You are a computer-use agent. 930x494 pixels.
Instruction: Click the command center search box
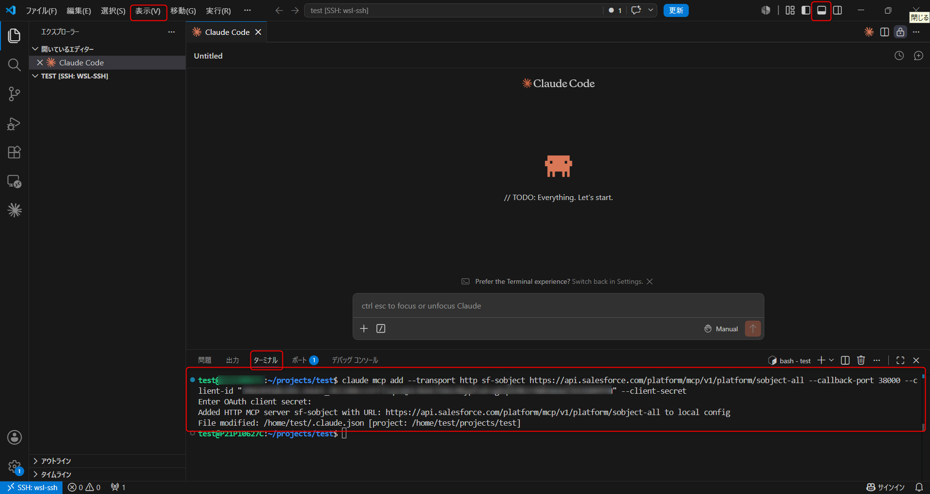453,10
